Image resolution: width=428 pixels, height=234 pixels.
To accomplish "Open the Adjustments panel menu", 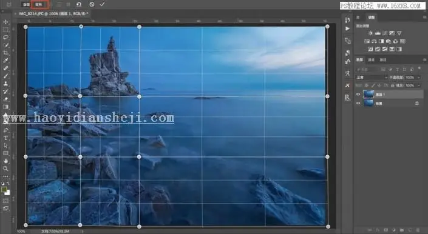I will [424, 18].
